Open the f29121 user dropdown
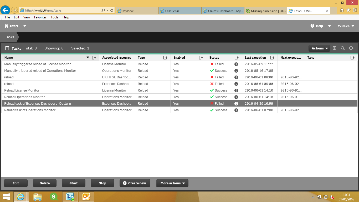Screen dimensions: 359x202 pyautogui.click(x=346, y=26)
